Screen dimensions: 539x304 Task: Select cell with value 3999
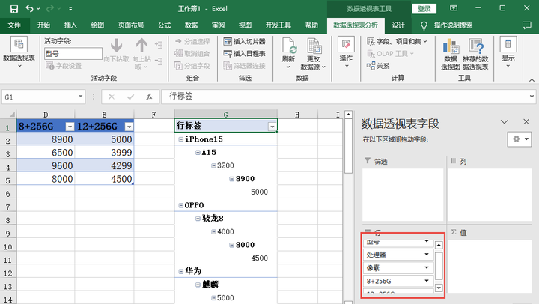point(104,152)
